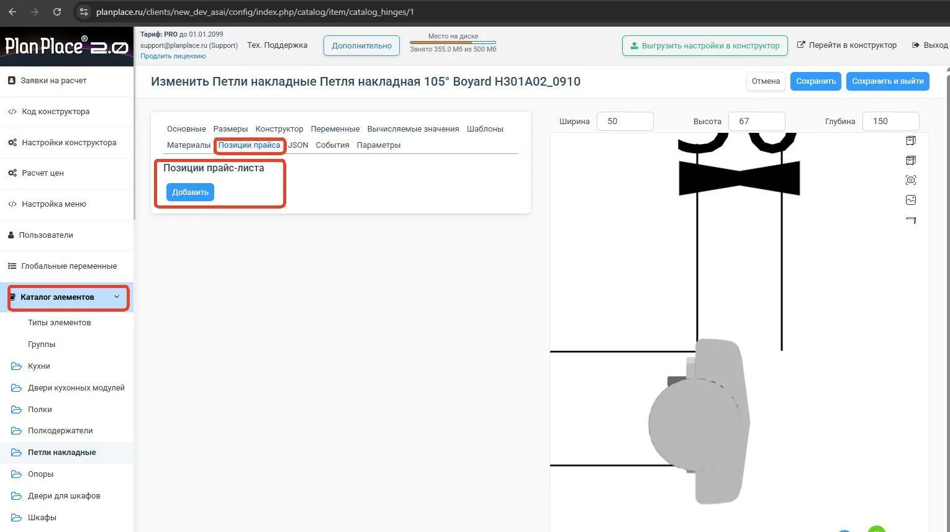Open the Основные tab
This screenshot has height=532, width=950.
coord(186,129)
